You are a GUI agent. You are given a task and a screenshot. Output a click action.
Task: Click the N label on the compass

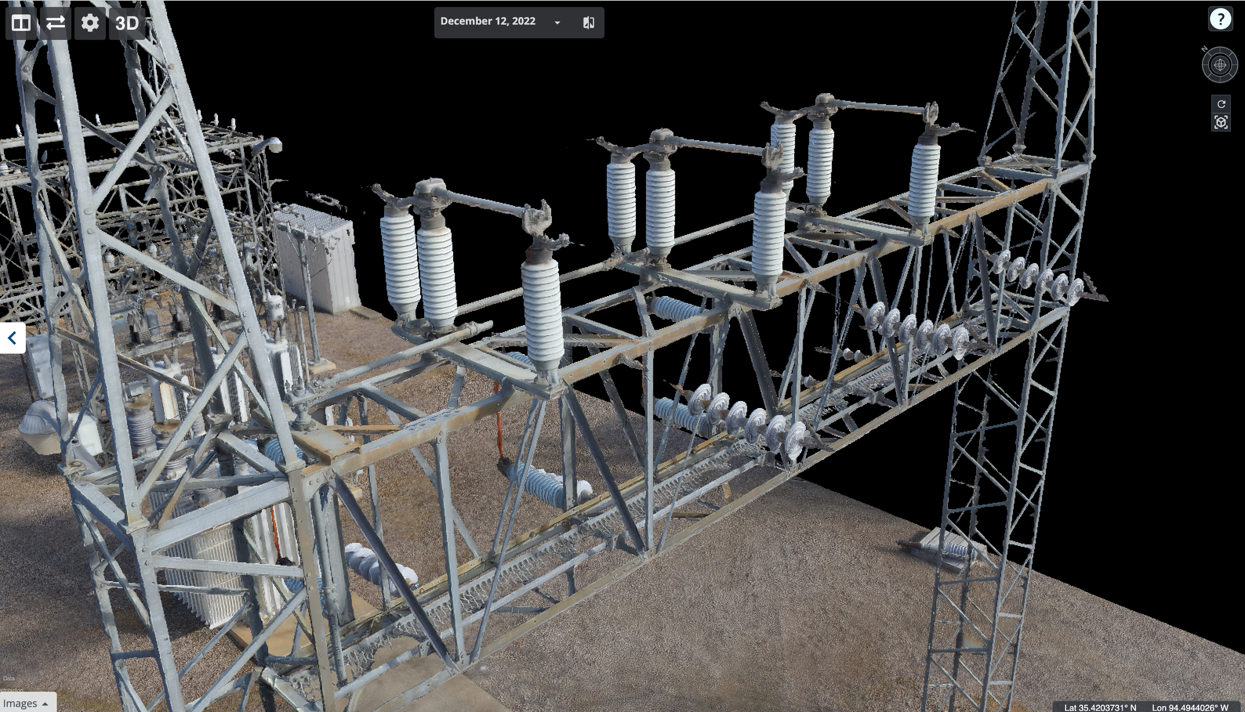pyautogui.click(x=1204, y=49)
